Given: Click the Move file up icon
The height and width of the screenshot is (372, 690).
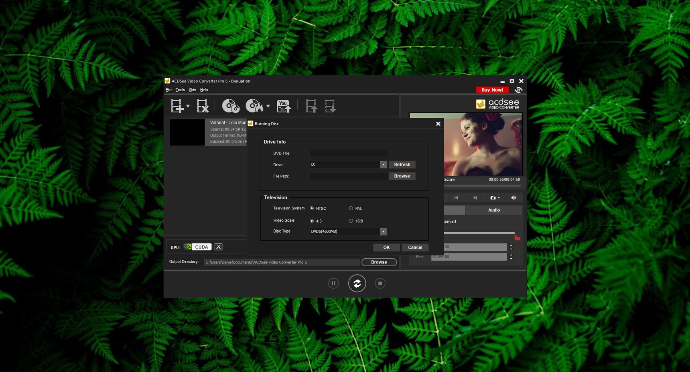Looking at the screenshot, I should [x=311, y=106].
